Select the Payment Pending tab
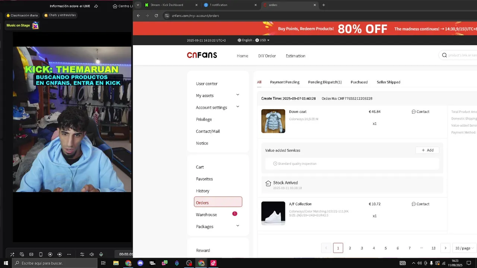This screenshot has width=477, height=268. [x=285, y=82]
